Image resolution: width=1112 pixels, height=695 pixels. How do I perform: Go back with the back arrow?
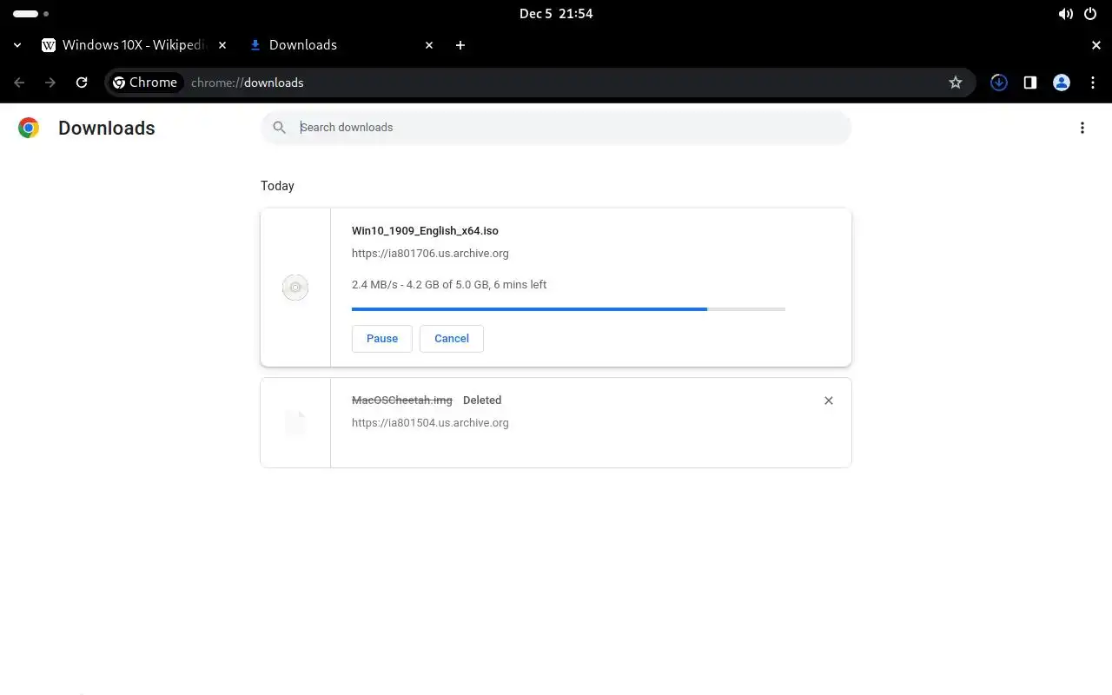click(19, 83)
